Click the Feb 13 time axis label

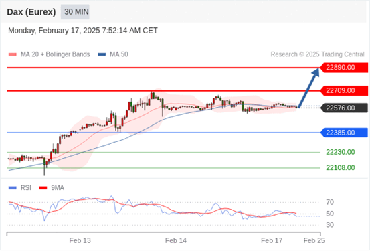pyautogui.click(x=80, y=240)
